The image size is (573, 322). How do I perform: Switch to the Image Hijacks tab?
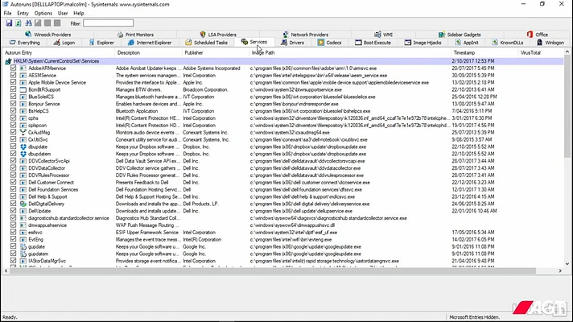pyautogui.click(x=423, y=43)
